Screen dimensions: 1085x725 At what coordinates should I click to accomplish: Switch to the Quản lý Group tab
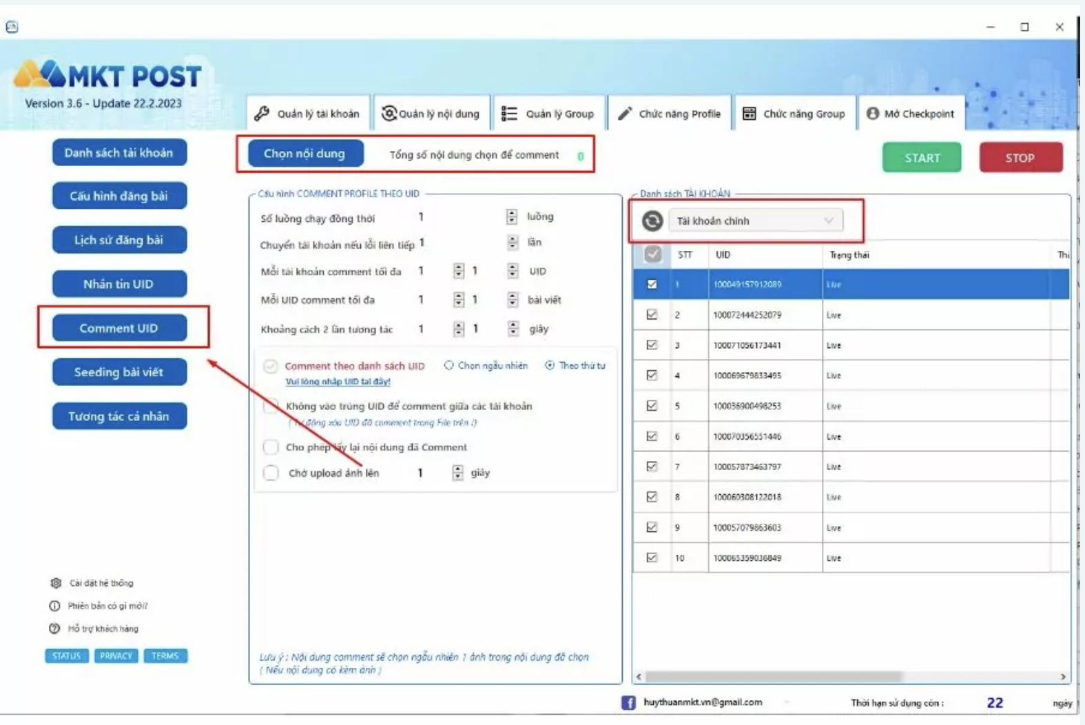coord(548,114)
